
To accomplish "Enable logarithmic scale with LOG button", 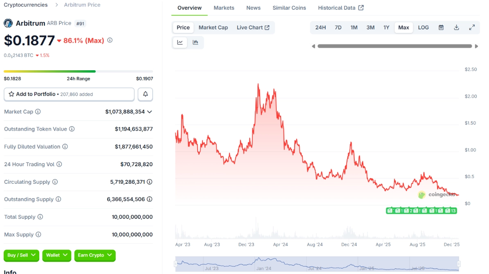I will pyautogui.click(x=423, y=27).
